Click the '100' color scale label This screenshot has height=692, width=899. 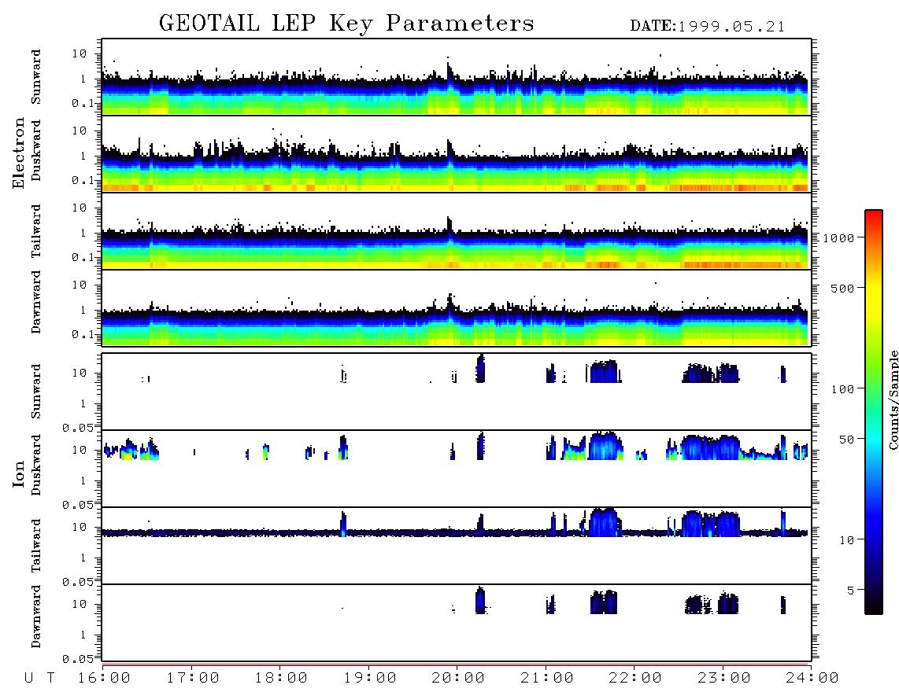point(842,389)
